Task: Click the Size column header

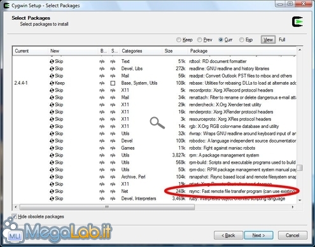Action: pos(175,51)
